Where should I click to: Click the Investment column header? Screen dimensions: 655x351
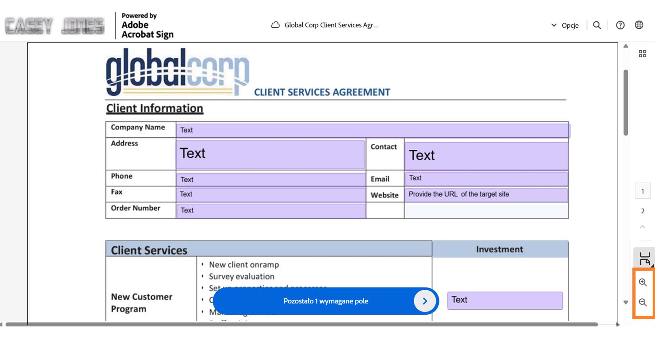[x=500, y=249]
